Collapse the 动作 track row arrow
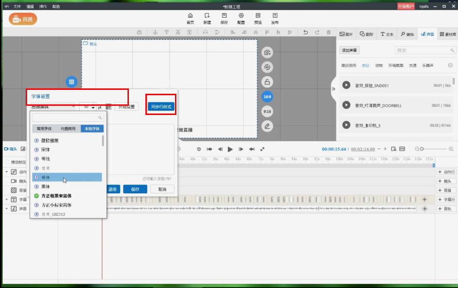Screen dimensions: 458x288 (x=7, y=172)
